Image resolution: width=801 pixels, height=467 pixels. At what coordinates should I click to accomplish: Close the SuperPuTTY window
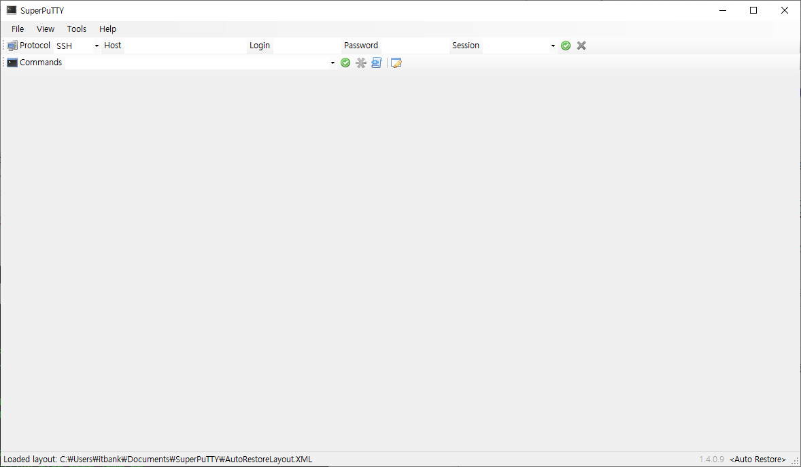(785, 10)
